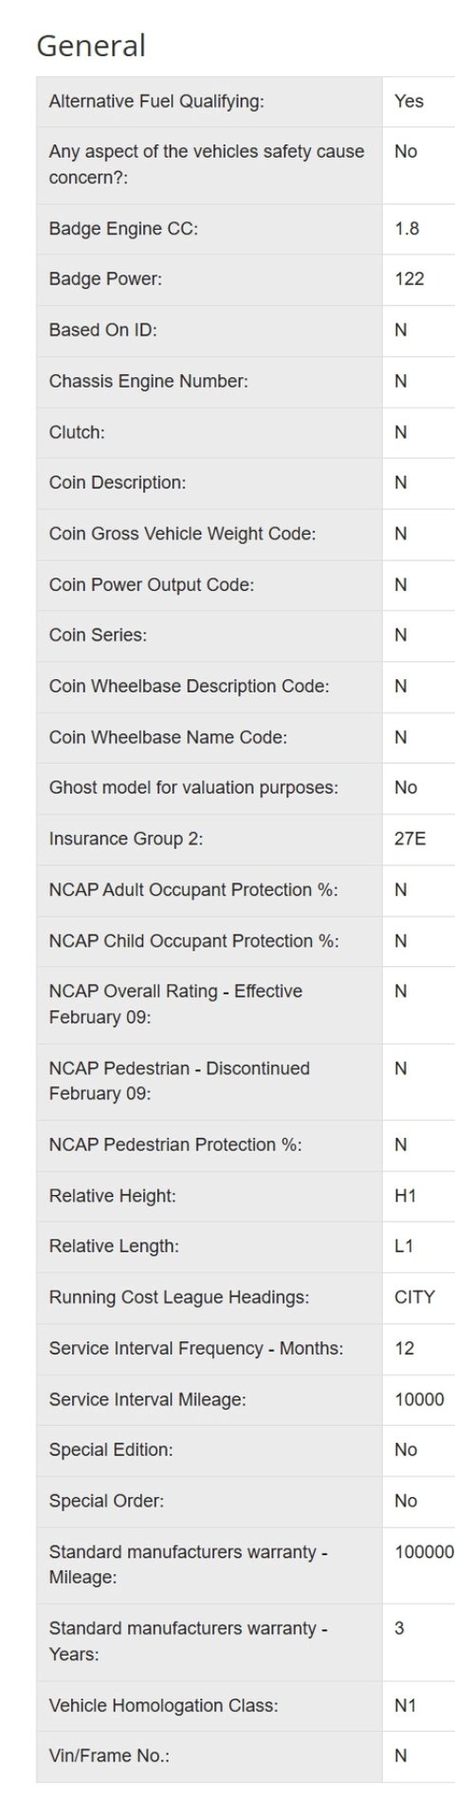
Task: Click the Based On ID row label
Action: click(x=103, y=330)
